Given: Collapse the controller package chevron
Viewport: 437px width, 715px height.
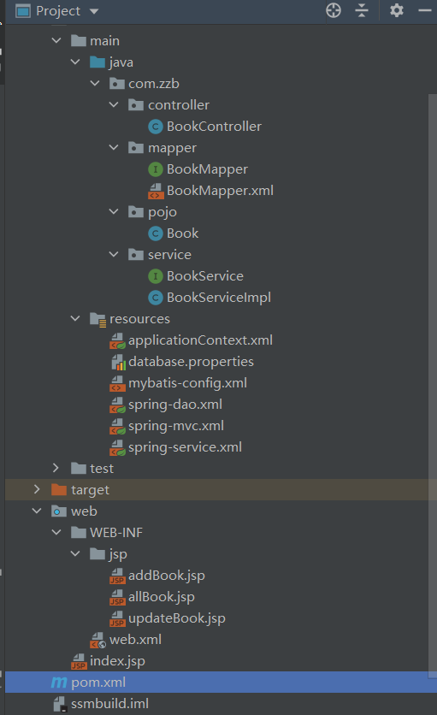Looking at the screenshot, I should [114, 105].
